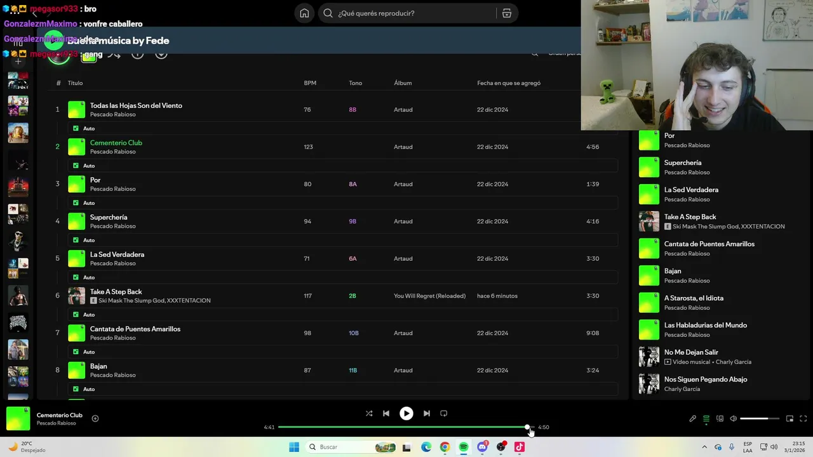Open the 'ESP LAA' keyboard language switcher
The image size is (813, 457).
pyautogui.click(x=748, y=447)
